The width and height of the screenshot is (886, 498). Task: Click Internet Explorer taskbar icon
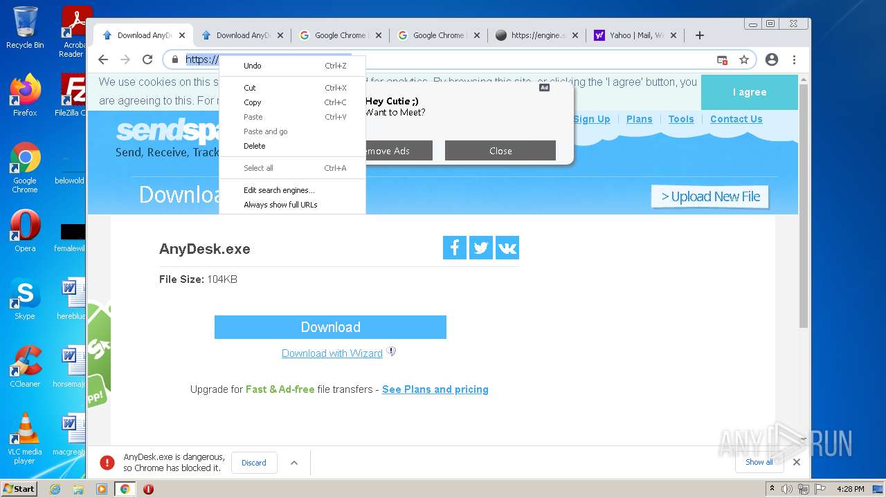point(55,489)
